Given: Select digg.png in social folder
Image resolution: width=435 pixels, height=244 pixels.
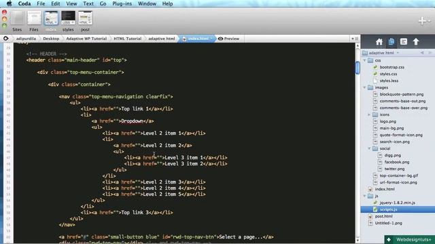Looking at the screenshot, I should pyautogui.click(x=393, y=155).
